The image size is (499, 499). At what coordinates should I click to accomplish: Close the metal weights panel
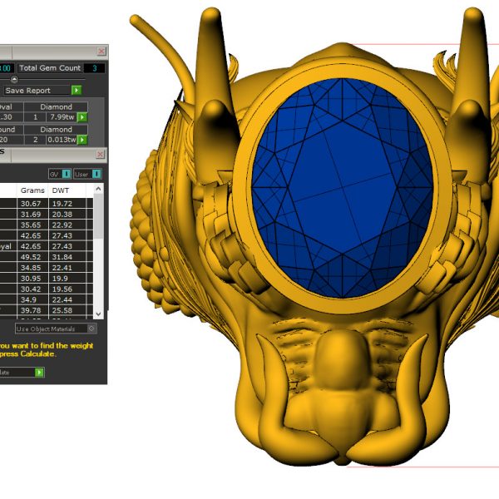coord(101,155)
